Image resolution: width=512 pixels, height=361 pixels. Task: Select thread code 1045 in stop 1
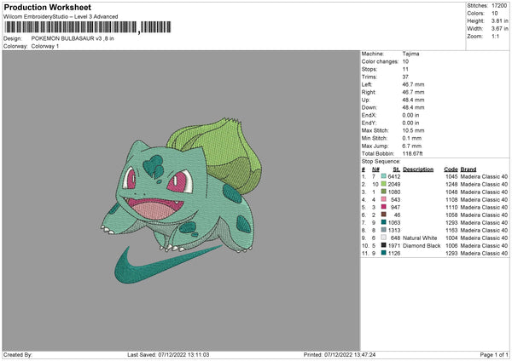pyautogui.click(x=451, y=176)
